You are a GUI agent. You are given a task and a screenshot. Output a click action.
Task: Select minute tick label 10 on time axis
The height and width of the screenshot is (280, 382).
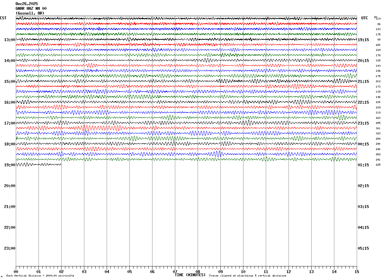coord(243,272)
